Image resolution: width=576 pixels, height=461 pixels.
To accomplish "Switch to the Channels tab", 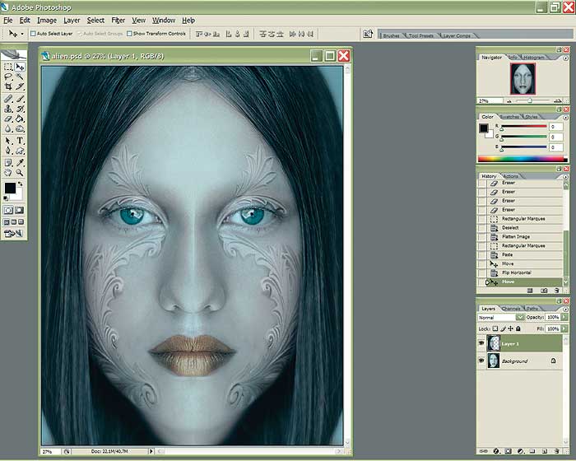I will [511, 309].
